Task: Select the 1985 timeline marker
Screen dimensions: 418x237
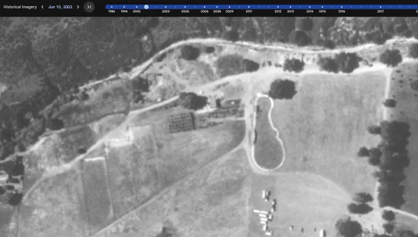Action: coord(112,7)
